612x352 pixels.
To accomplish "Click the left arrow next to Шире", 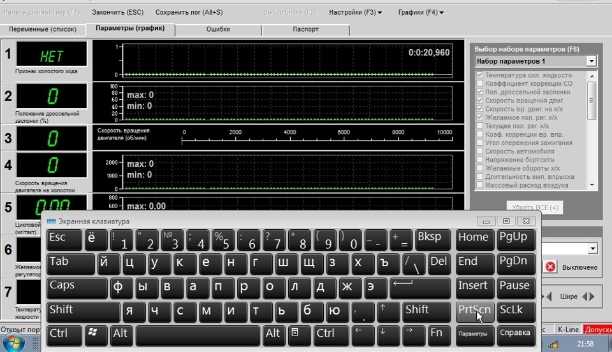I will pyautogui.click(x=549, y=297).
